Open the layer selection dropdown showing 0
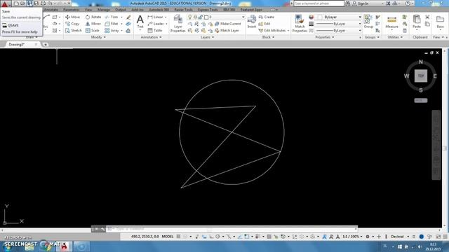 point(216,17)
